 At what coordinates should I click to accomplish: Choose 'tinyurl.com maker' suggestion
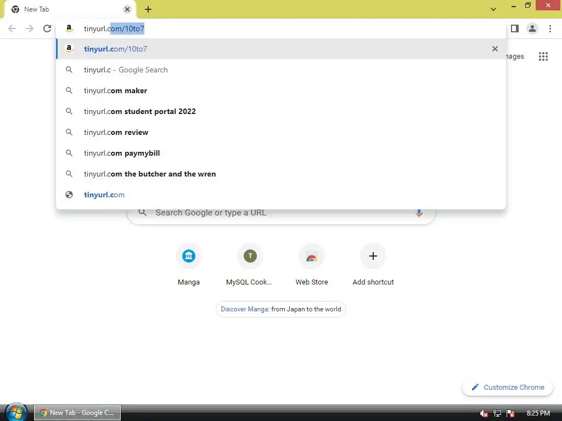[x=281, y=90]
